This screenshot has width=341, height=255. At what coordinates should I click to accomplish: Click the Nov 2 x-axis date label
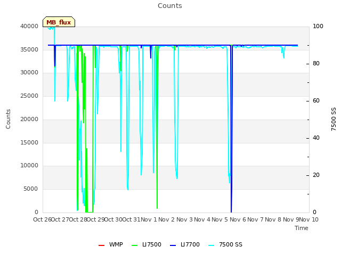(x=167, y=219)
